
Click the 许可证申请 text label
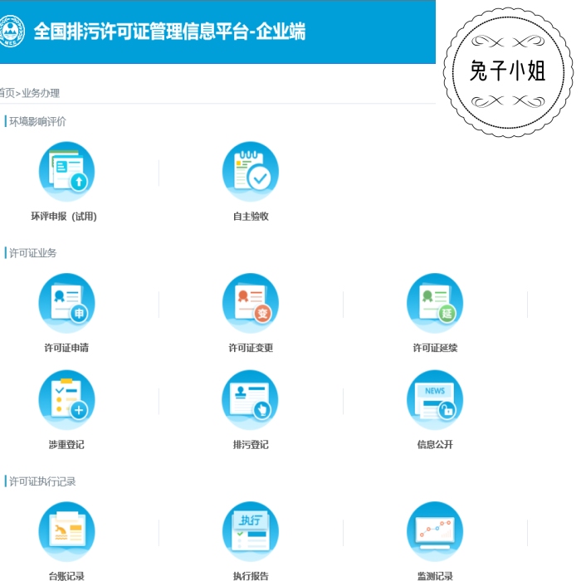(x=66, y=348)
